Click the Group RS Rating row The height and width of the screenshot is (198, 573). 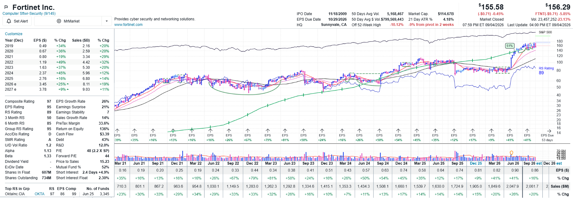(x=28, y=129)
